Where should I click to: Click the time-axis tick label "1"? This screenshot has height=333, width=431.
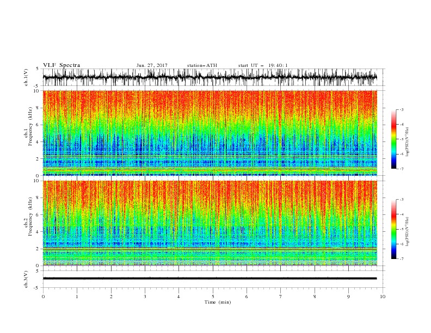77,297
